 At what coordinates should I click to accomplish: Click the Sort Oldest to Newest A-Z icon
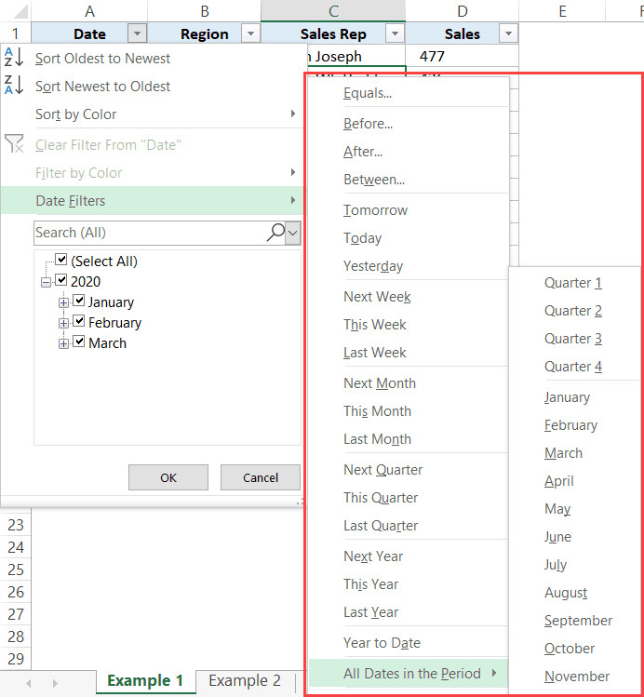pyautogui.click(x=13, y=58)
